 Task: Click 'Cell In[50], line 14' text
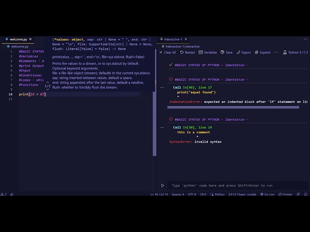point(192,128)
